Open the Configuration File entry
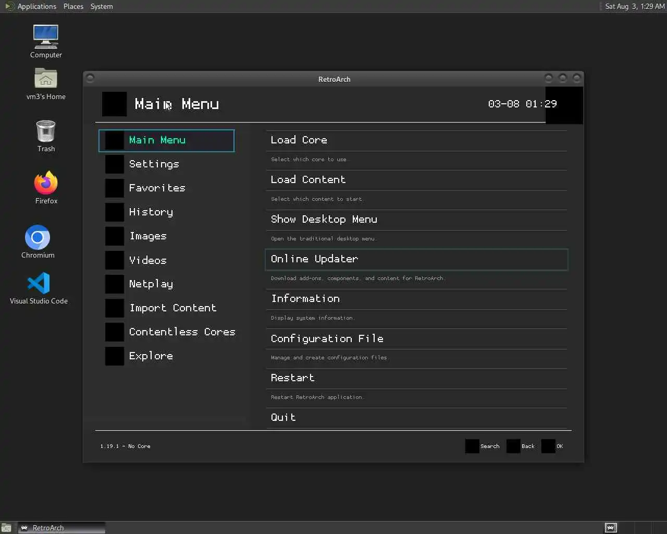 pyautogui.click(x=416, y=338)
